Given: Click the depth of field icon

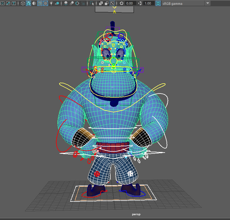Looking at the screenshot, I should 83,3.
